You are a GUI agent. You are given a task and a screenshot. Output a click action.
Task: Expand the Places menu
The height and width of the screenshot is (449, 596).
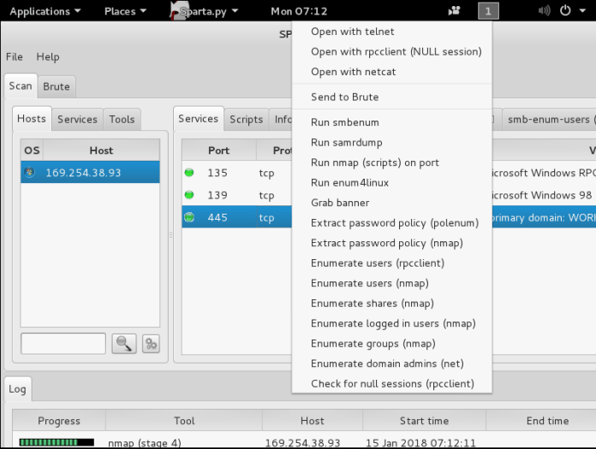125,11
